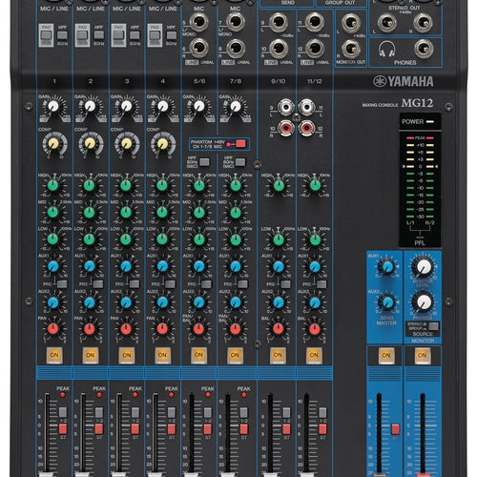Click the channel 9 L line jack
This screenshot has height=477, width=477.
click(x=279, y=22)
